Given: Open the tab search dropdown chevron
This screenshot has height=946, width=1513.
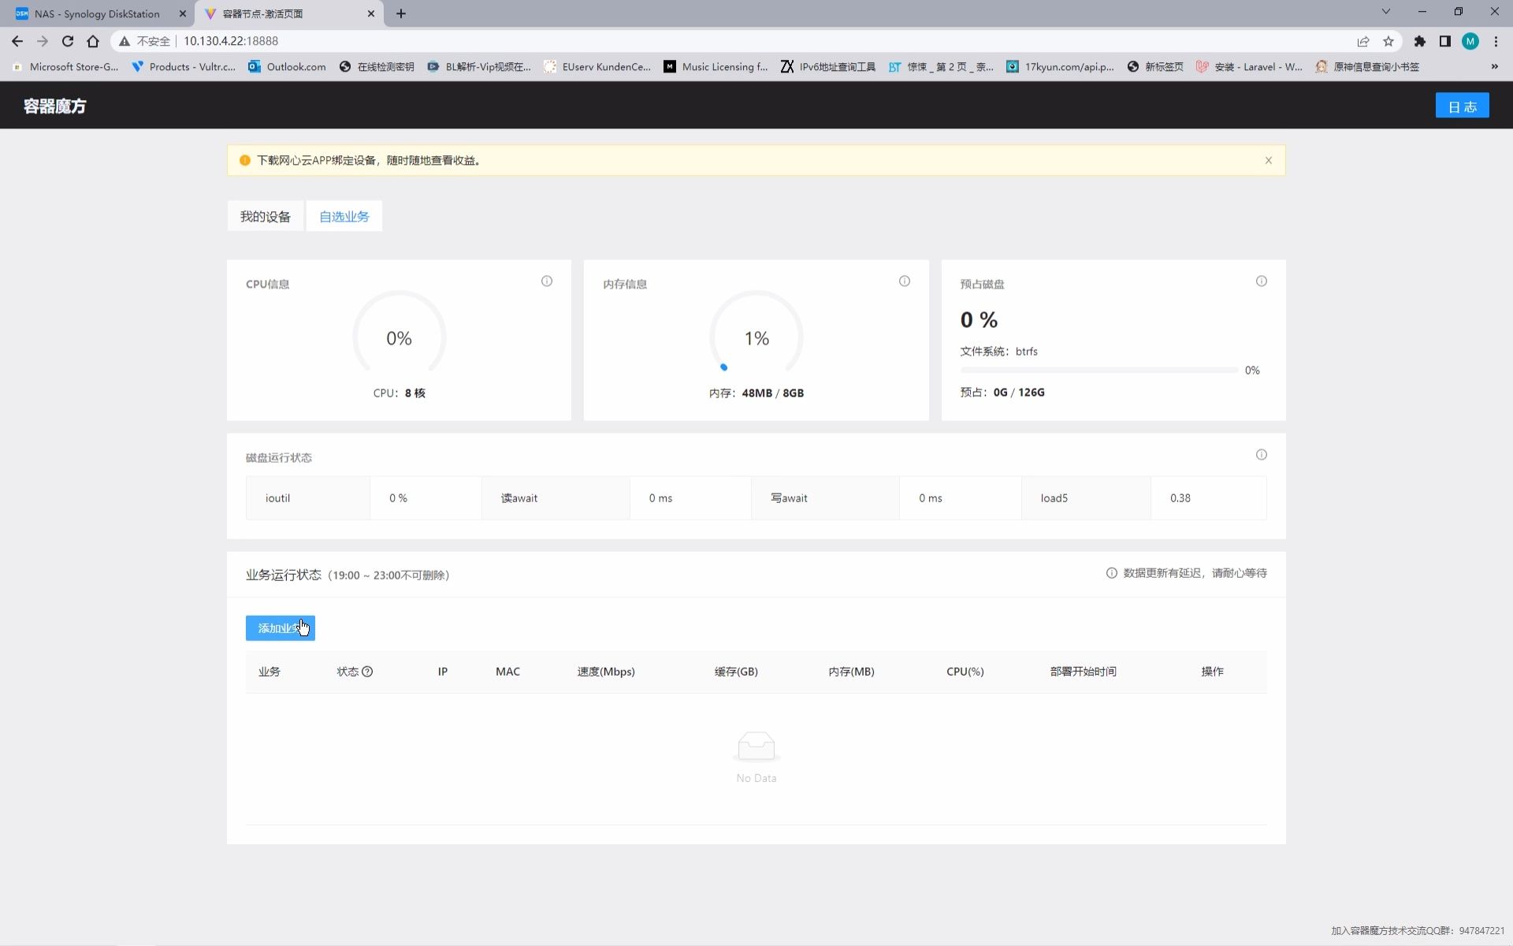Looking at the screenshot, I should 1386,12.
